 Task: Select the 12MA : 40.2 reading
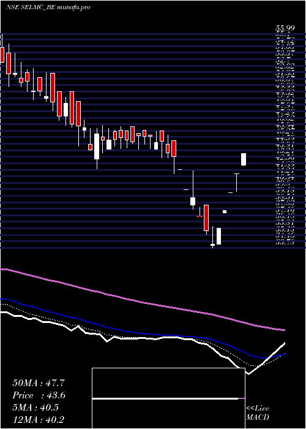39,420
